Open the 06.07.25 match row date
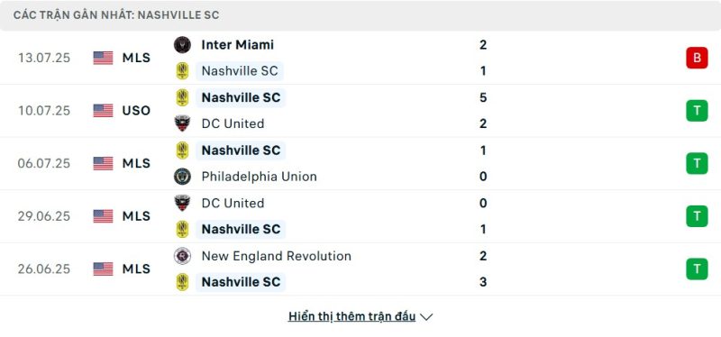This screenshot has width=721, height=337. pos(44,164)
